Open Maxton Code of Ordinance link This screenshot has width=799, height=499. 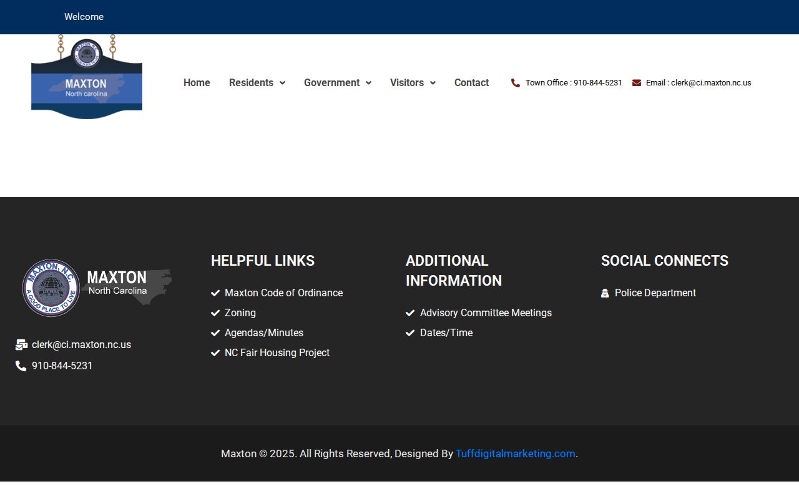point(283,293)
